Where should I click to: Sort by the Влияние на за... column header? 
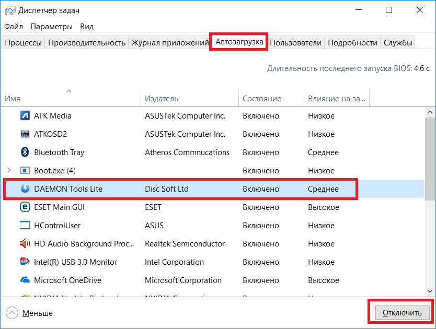click(x=337, y=97)
